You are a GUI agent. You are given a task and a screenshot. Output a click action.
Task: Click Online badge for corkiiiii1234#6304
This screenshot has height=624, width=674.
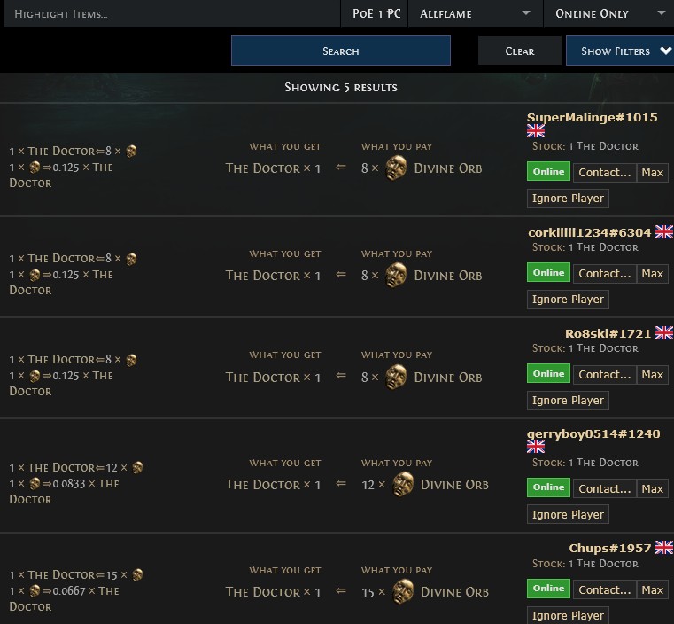(x=548, y=273)
